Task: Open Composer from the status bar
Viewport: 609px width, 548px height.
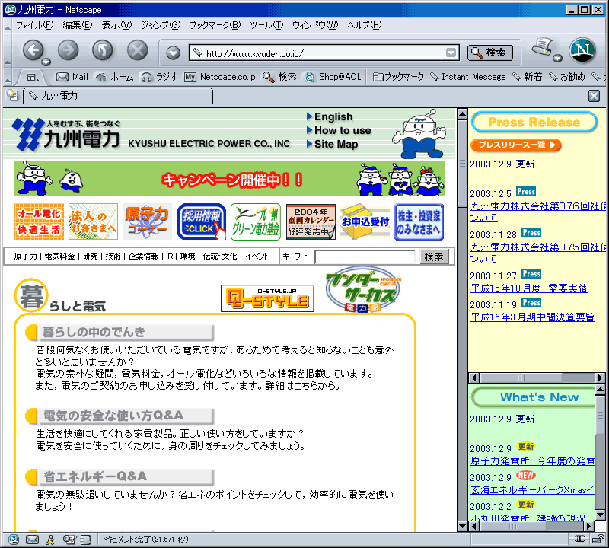Action: point(69,539)
